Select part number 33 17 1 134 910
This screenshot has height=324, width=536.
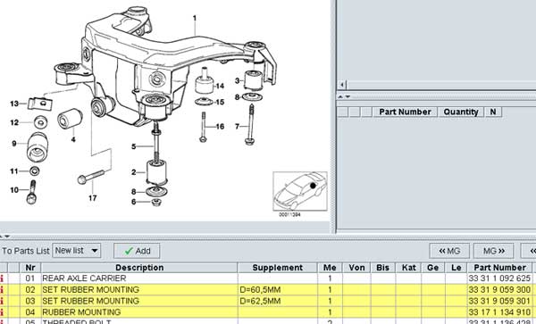[499, 312]
